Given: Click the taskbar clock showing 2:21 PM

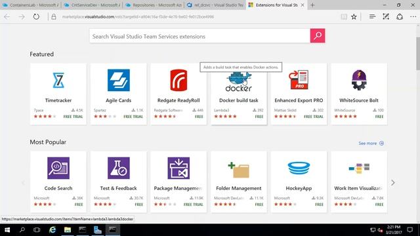Looking at the screenshot, I should (x=394, y=230).
